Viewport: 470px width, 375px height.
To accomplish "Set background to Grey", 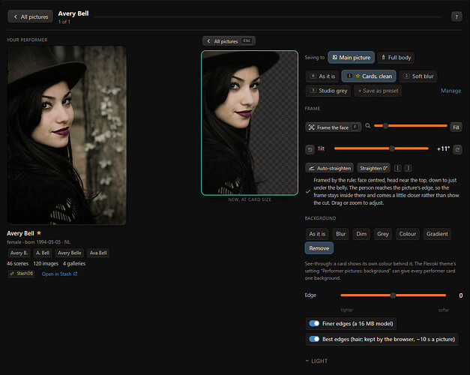I will [383, 234].
